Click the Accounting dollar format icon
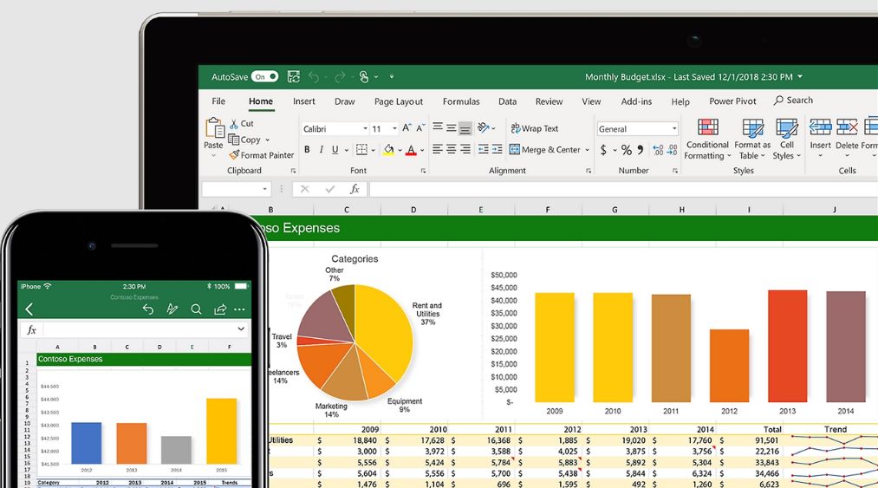Viewport: 878px width, 488px height. pyautogui.click(x=603, y=150)
